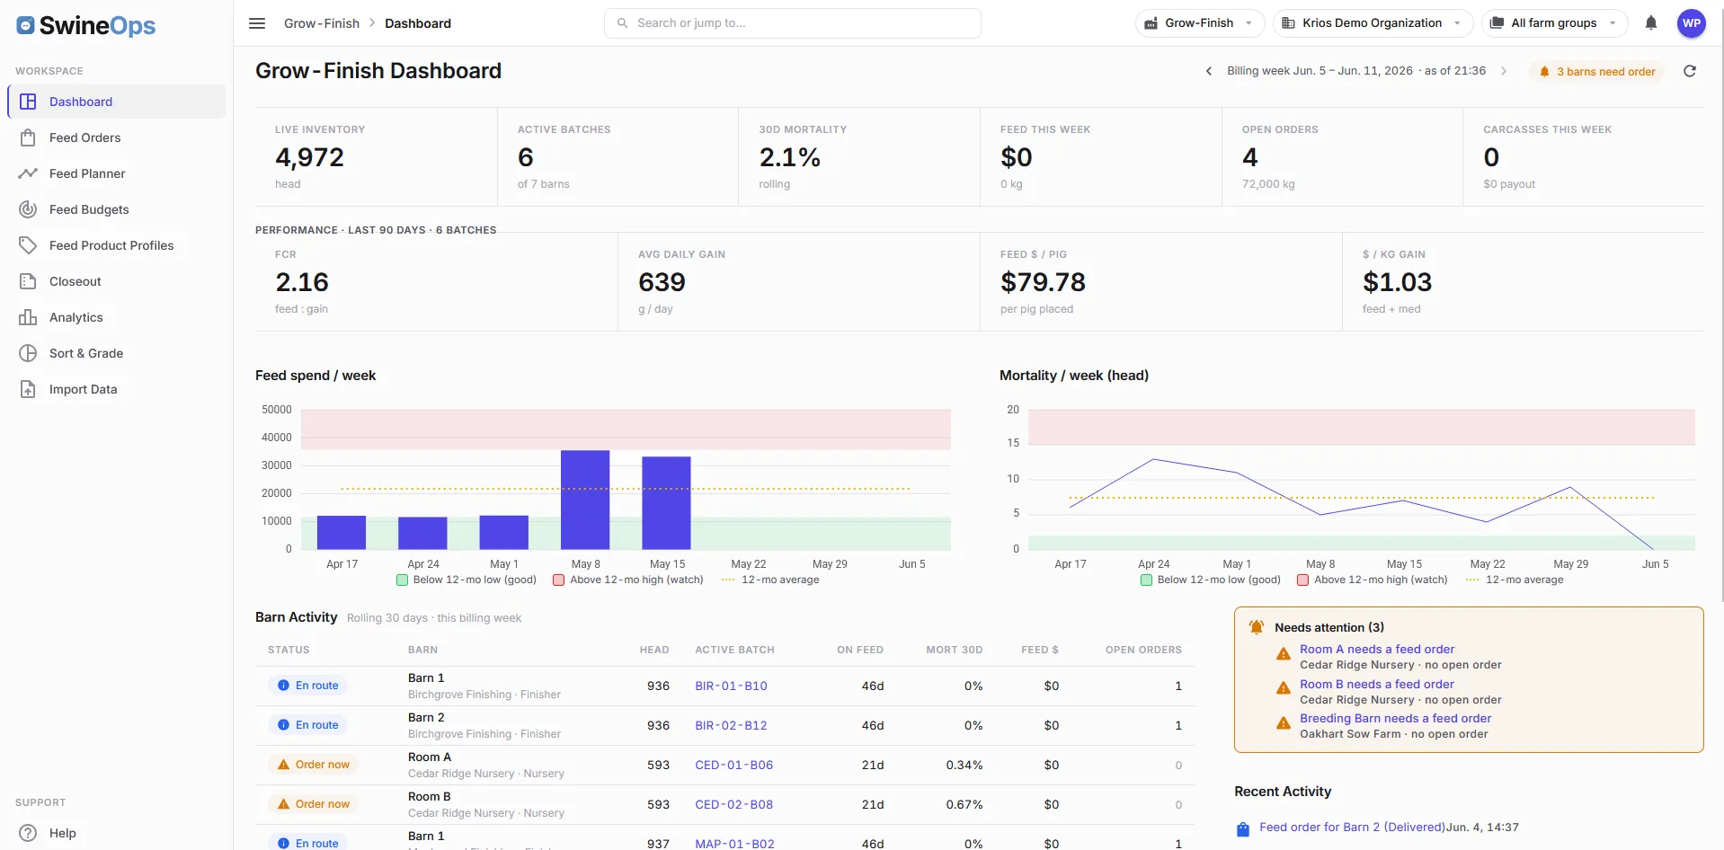Open the WP user avatar menu
This screenshot has width=1724, height=850.
tap(1692, 23)
